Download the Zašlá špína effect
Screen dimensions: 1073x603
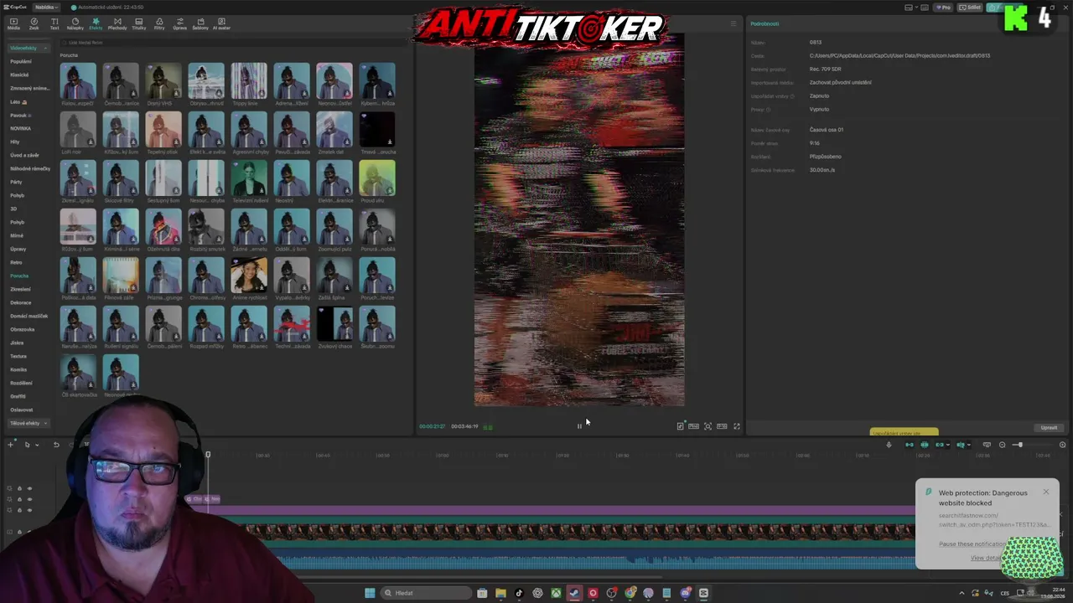coord(346,288)
